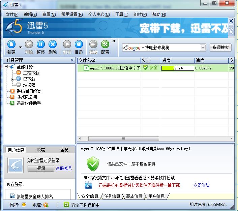Open 迅雷软件助手 in the tree

click(29, 103)
